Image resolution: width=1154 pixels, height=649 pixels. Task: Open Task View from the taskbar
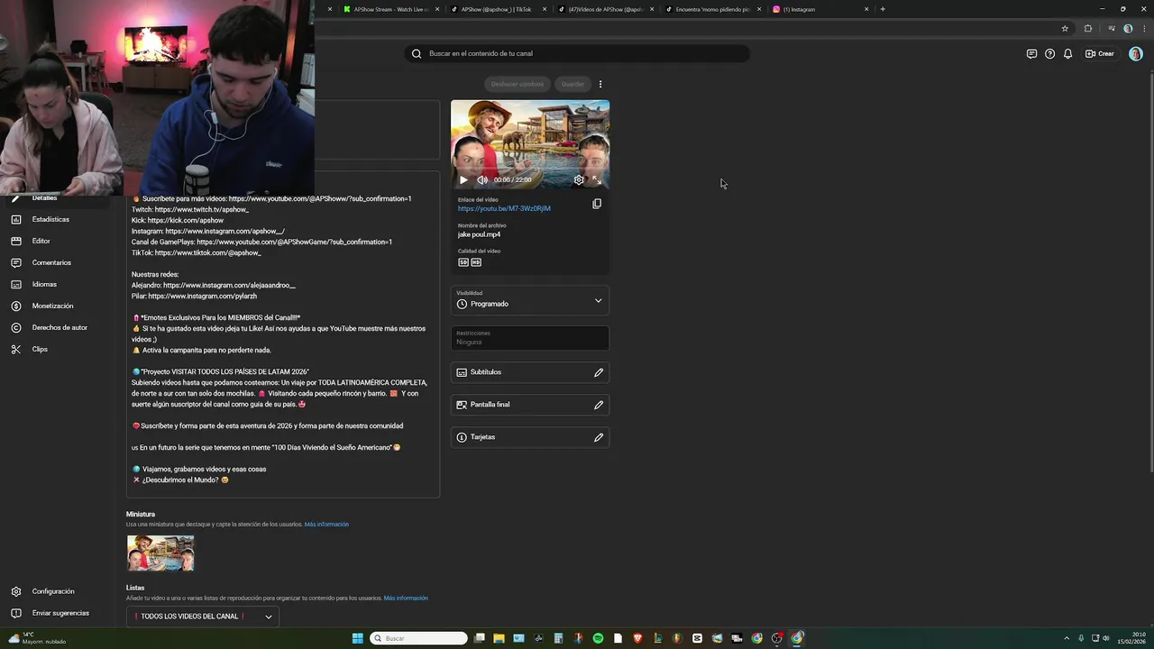coord(480,638)
